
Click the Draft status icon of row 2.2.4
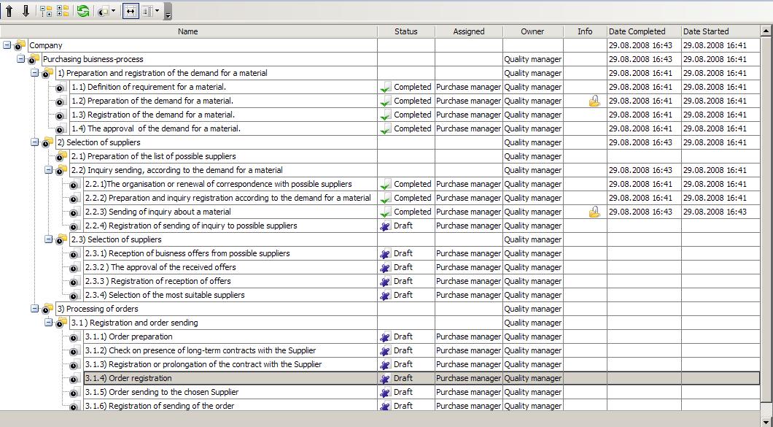[386, 226]
